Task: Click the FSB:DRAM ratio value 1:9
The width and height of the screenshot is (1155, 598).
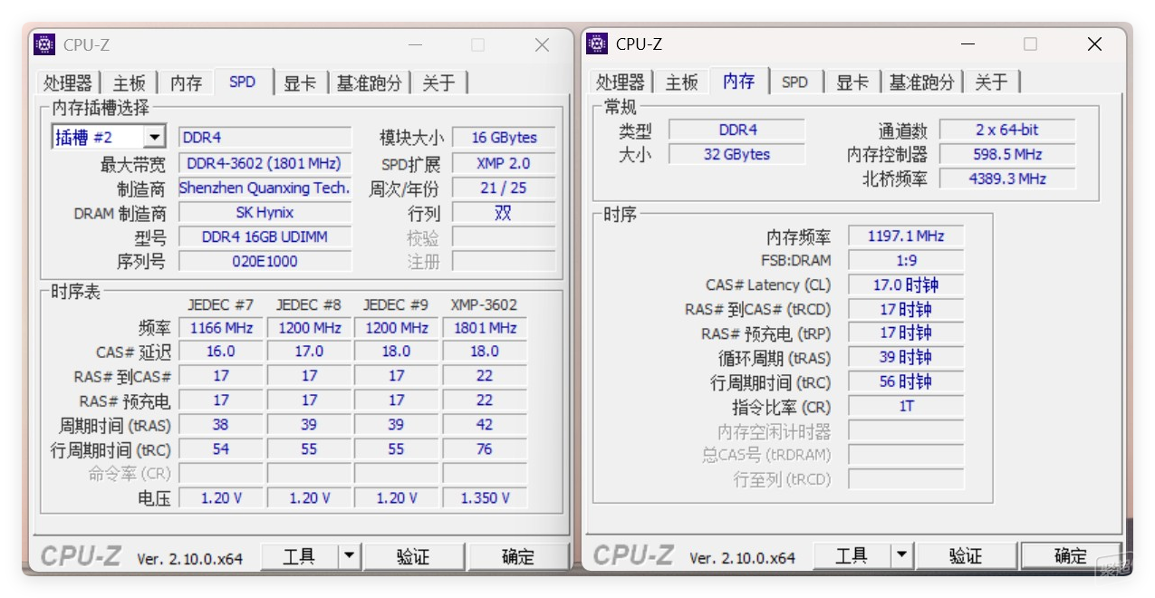Action: [906, 261]
